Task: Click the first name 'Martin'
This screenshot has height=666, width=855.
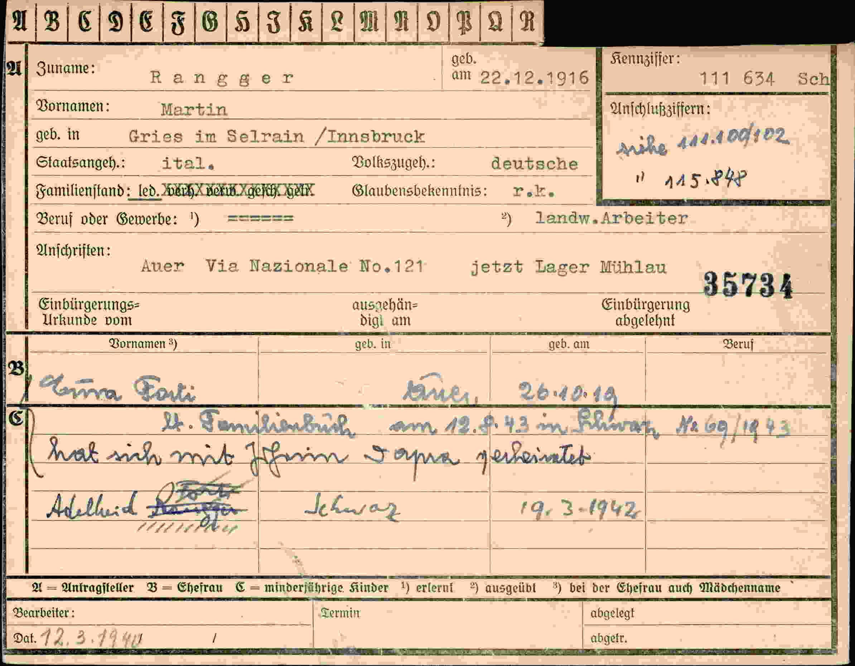Action: (x=194, y=110)
